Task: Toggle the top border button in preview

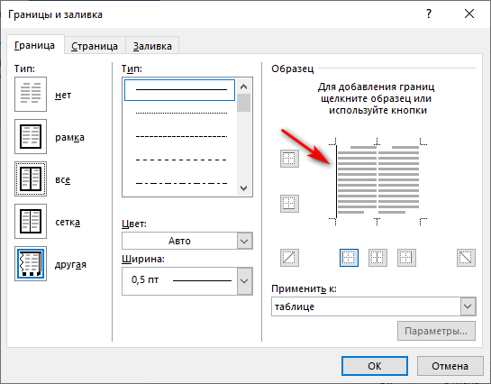Action: pyautogui.click(x=289, y=158)
